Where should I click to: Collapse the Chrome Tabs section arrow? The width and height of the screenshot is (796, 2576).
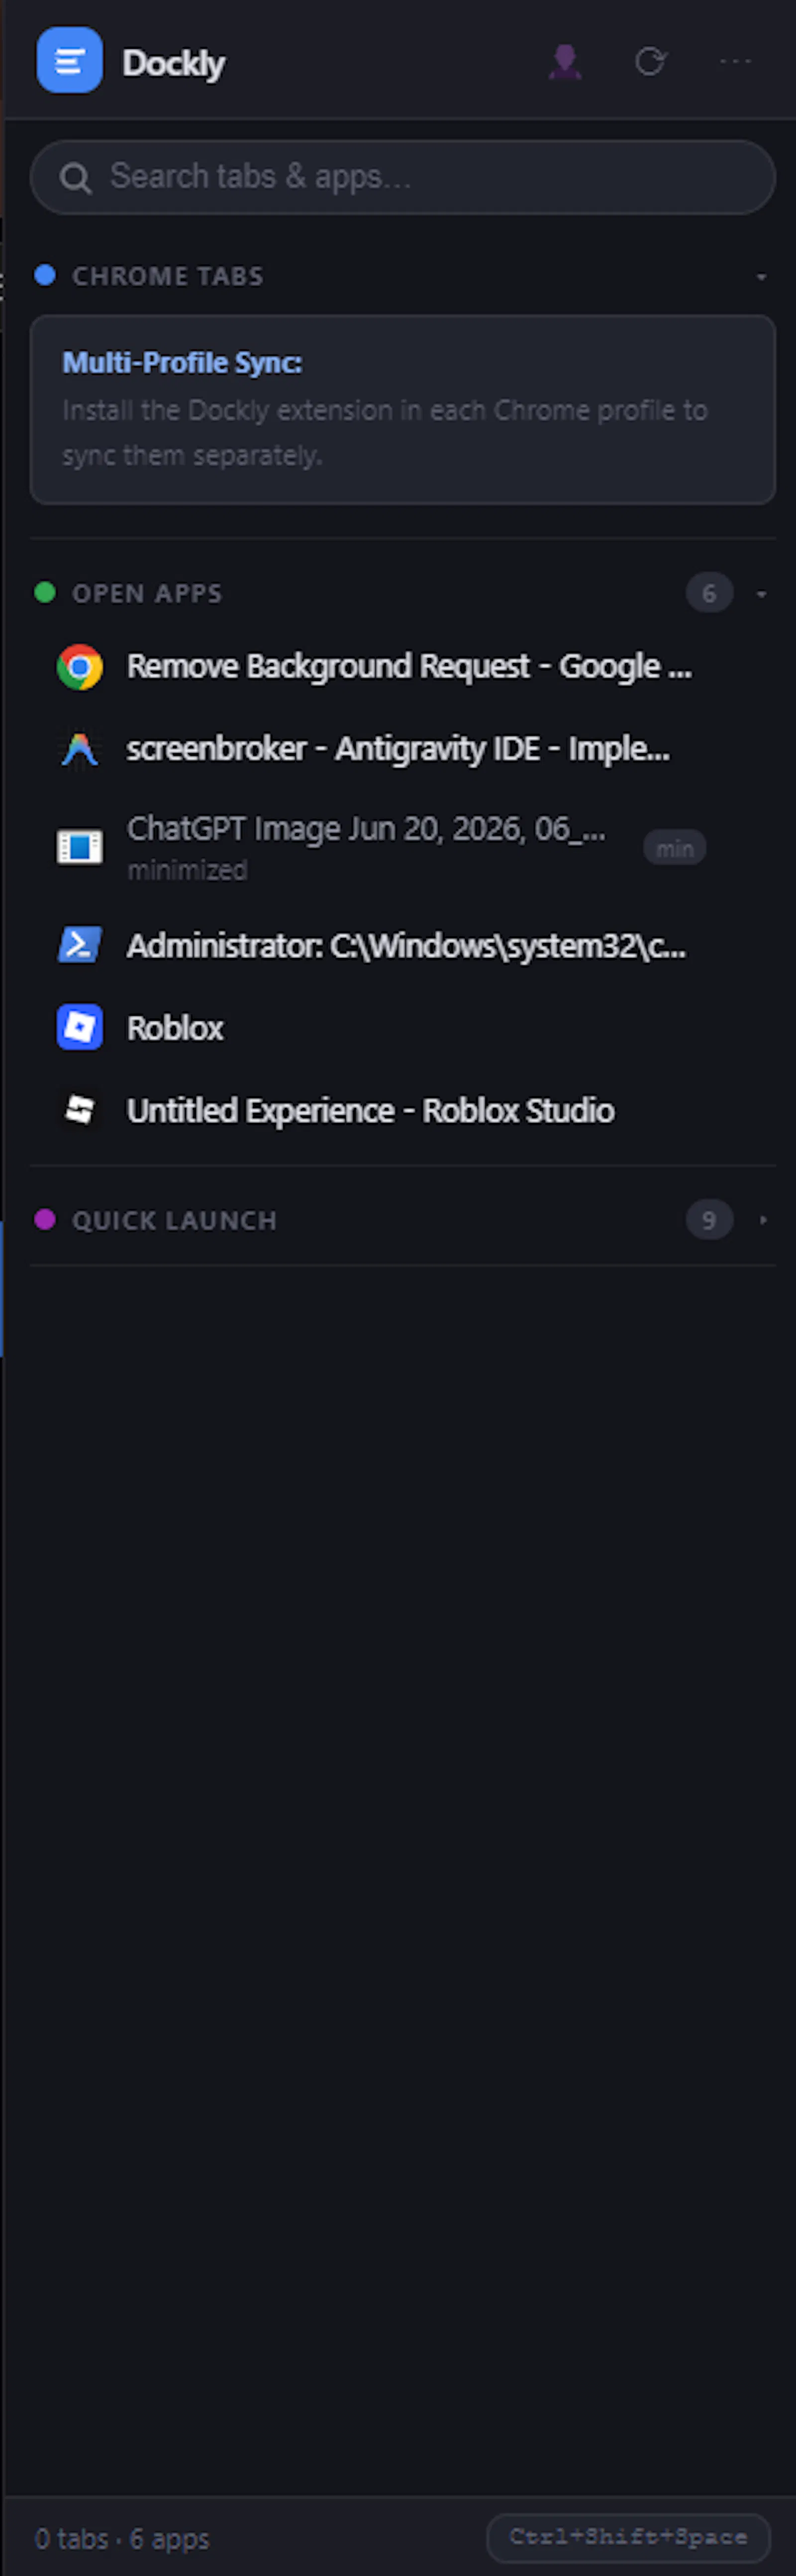[762, 277]
